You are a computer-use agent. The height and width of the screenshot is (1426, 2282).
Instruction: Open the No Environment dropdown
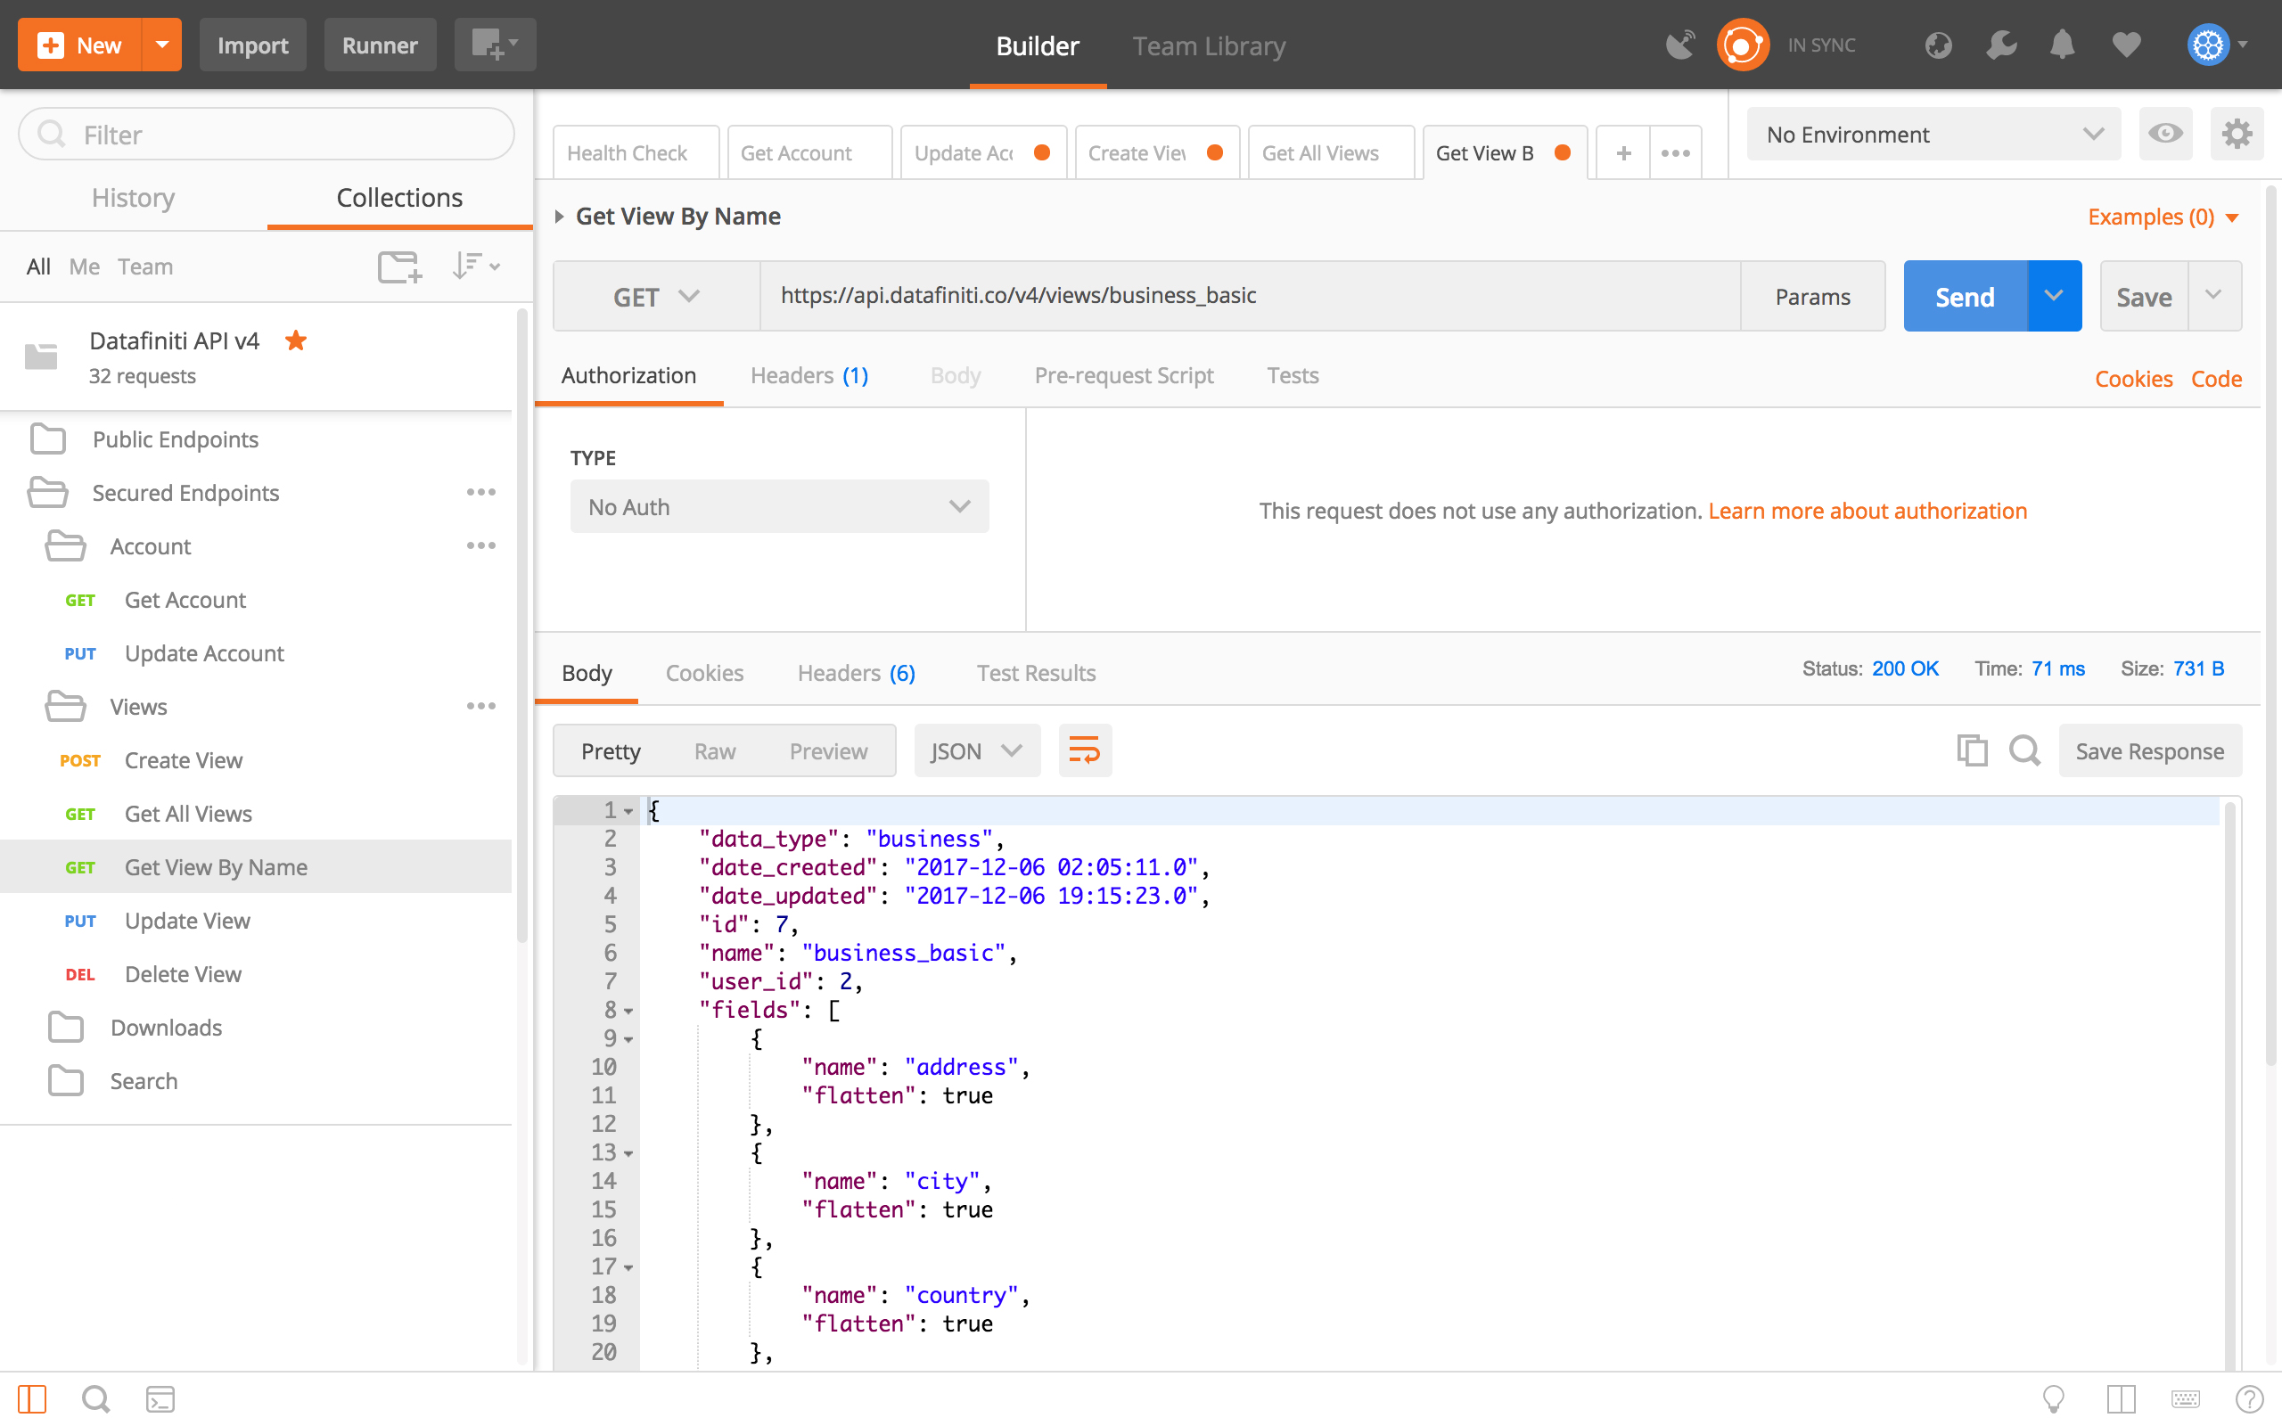1933,134
